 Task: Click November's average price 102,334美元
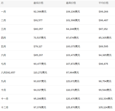pos(106,99)
